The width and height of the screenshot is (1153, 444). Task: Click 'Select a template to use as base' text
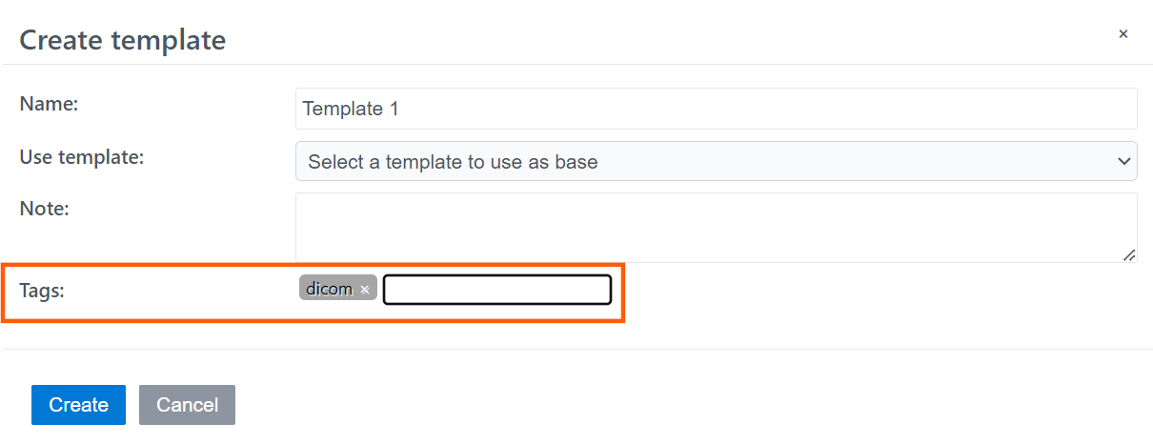click(453, 162)
